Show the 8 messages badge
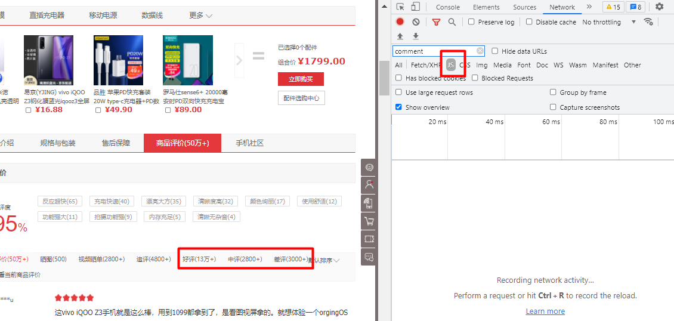 click(x=636, y=7)
